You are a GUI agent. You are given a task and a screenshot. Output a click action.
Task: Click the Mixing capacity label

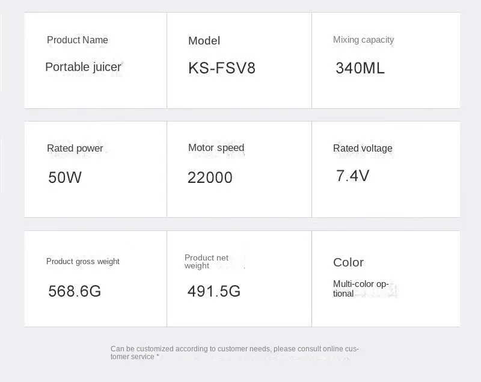coord(363,40)
